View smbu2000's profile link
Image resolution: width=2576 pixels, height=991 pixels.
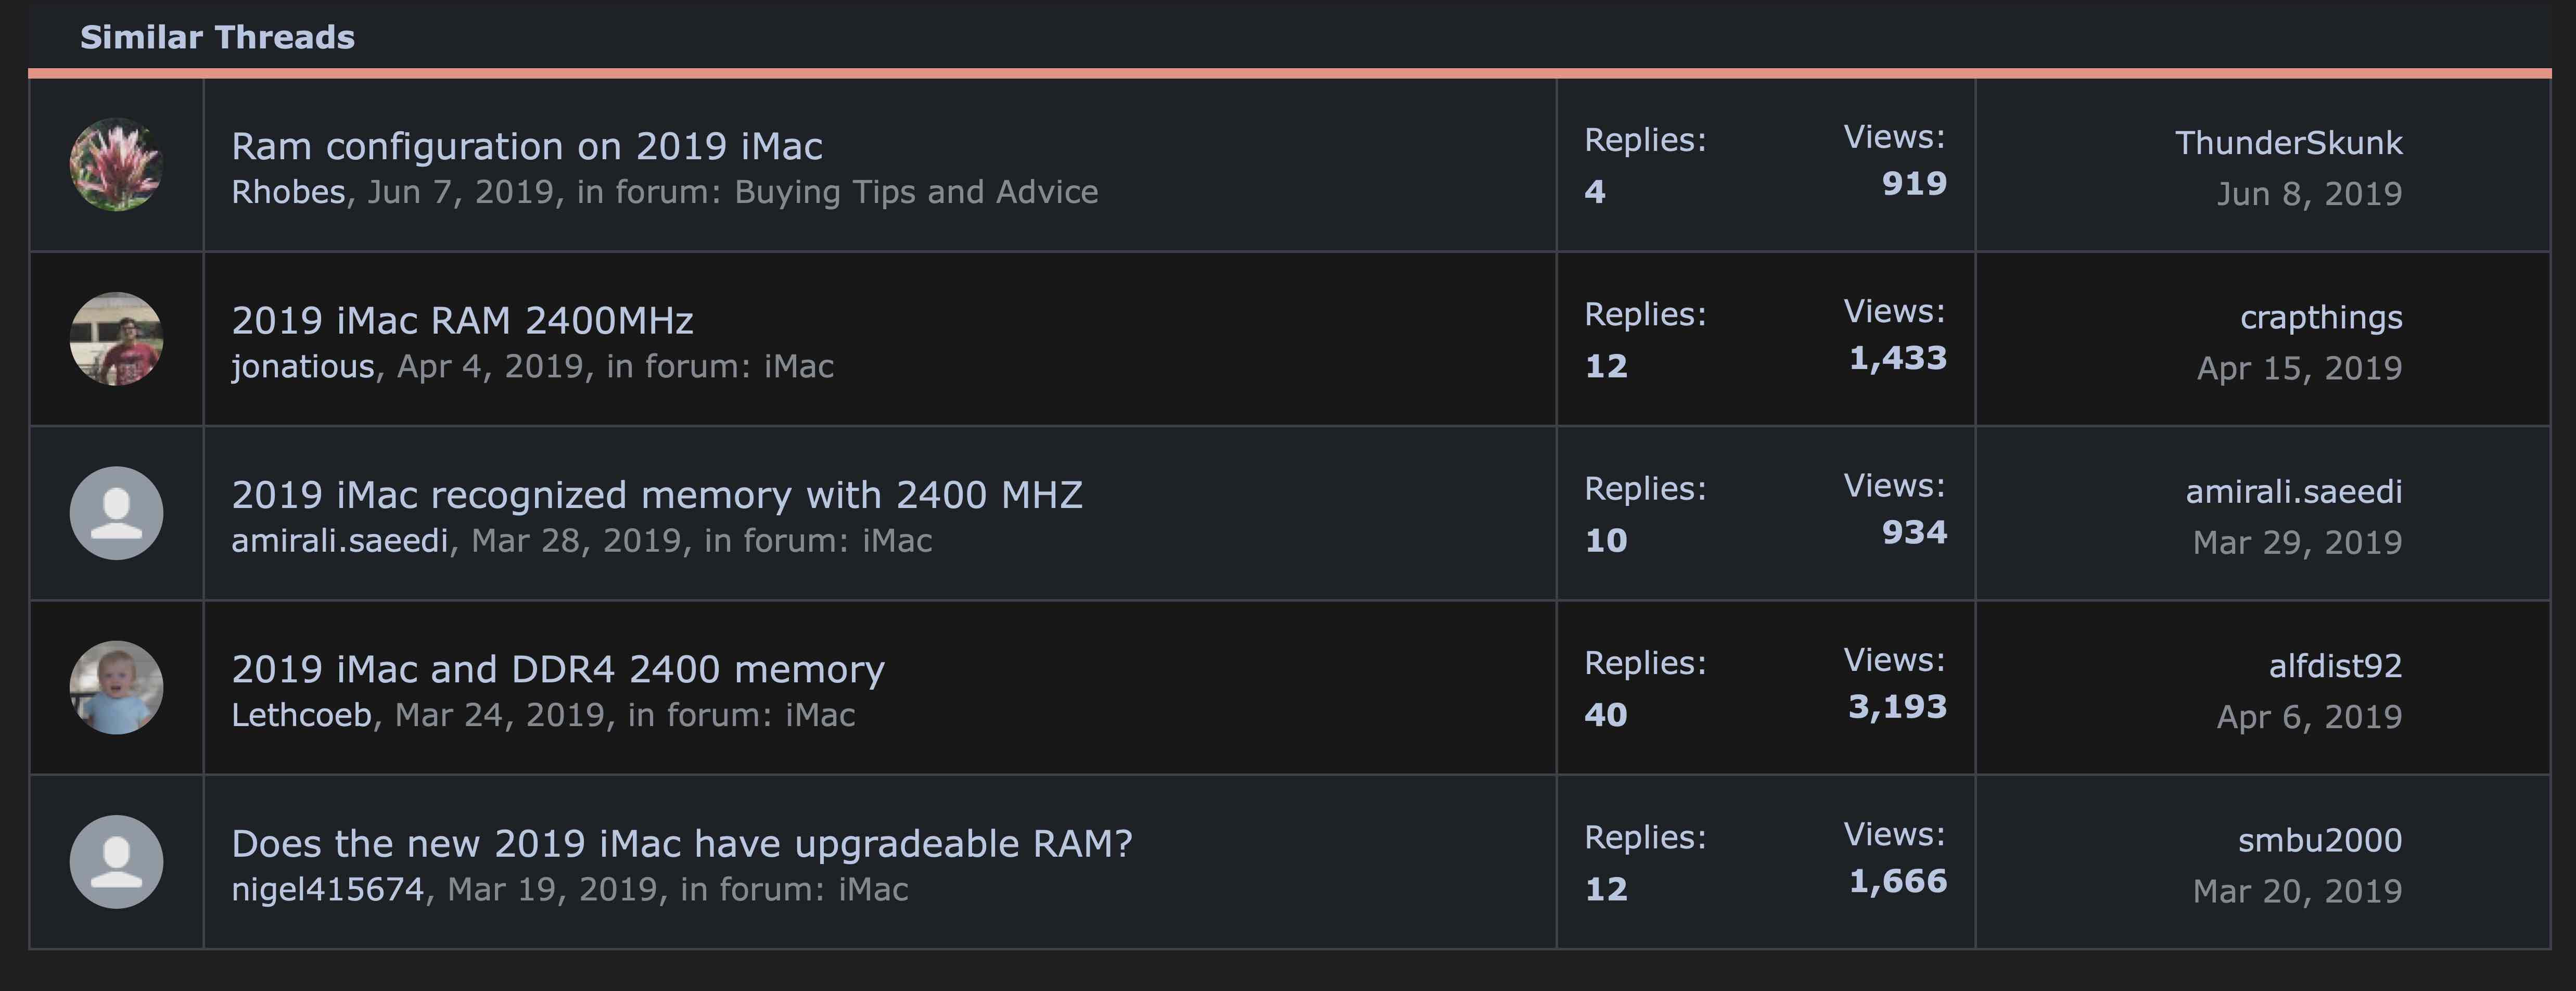2320,841
